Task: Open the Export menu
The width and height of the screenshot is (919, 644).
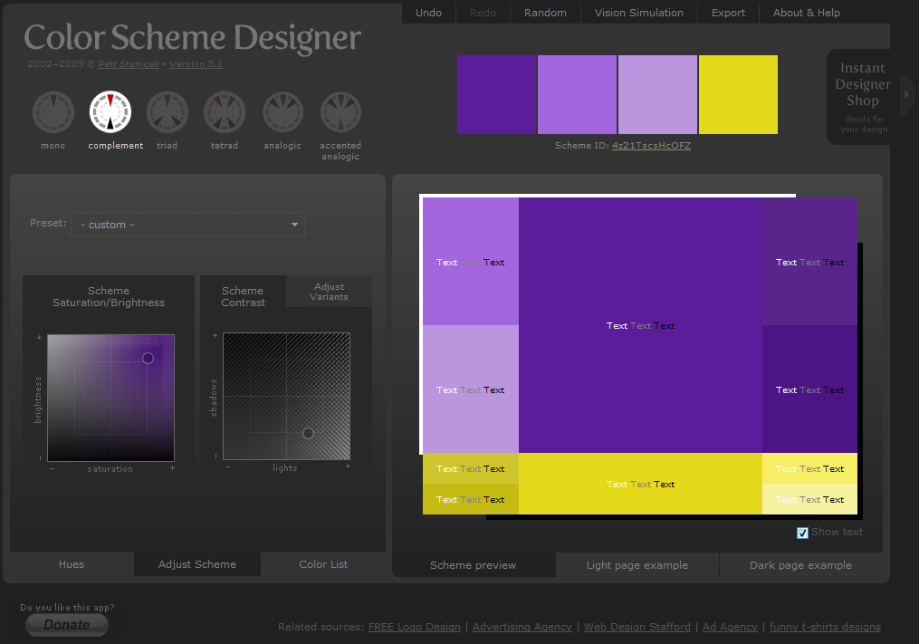Action: (728, 13)
